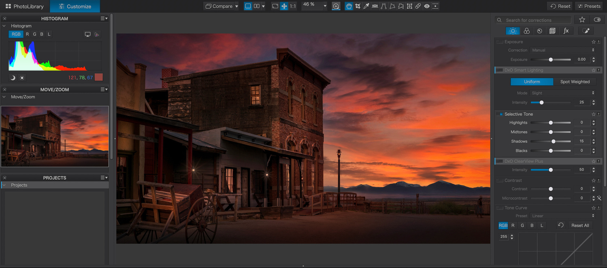Viewport: 607px width, 268px height.
Task: Open the zoom percentage dropdown
Action: pyautogui.click(x=324, y=6)
